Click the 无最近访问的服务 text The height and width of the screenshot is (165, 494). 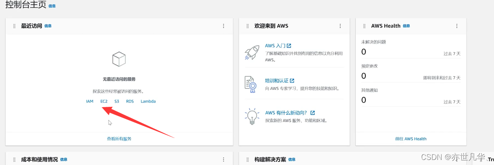click(119, 79)
